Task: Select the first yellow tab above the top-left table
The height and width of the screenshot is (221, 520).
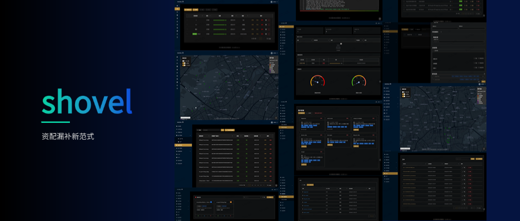Action: point(188,10)
